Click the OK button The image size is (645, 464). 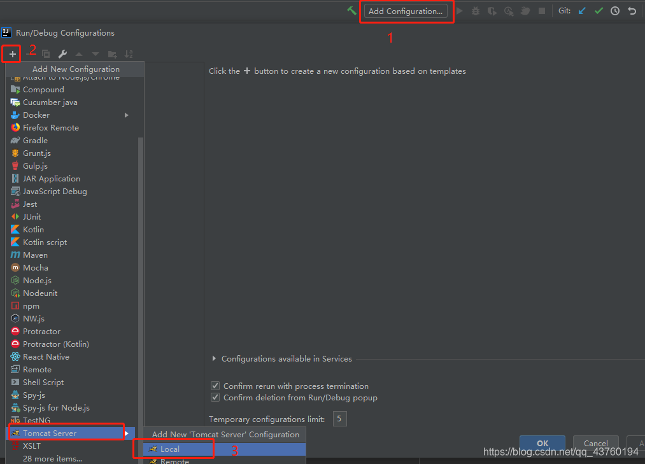pos(542,442)
